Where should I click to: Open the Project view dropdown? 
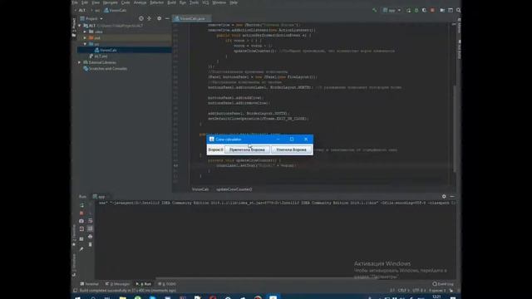(91, 18)
